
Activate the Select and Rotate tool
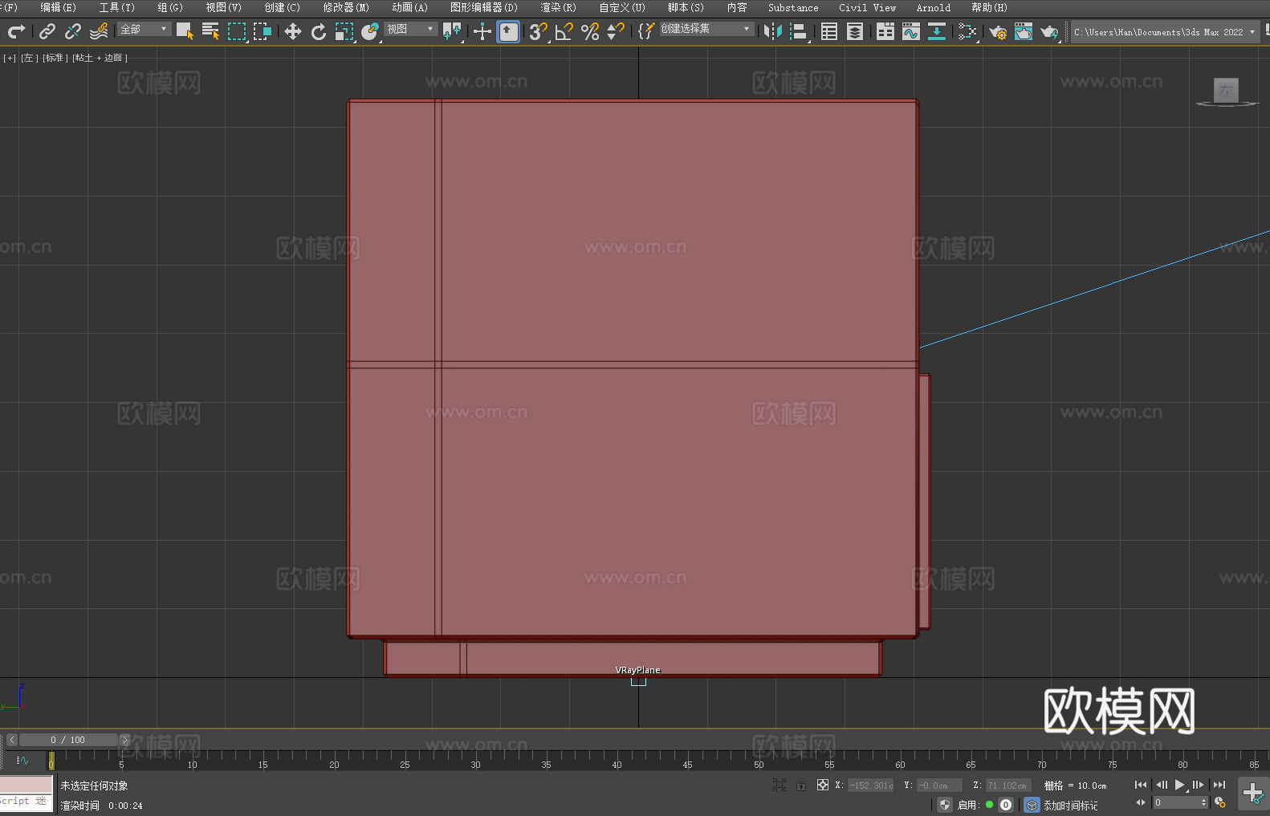coord(319,31)
